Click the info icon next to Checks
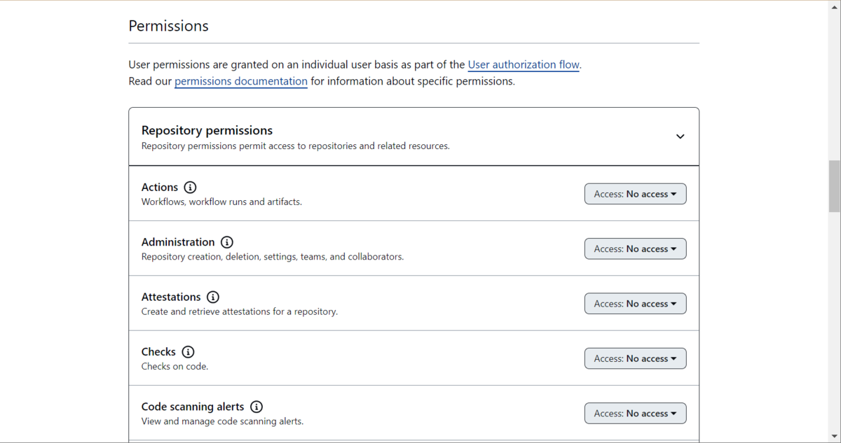 point(188,352)
